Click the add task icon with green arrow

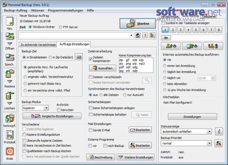point(171,46)
